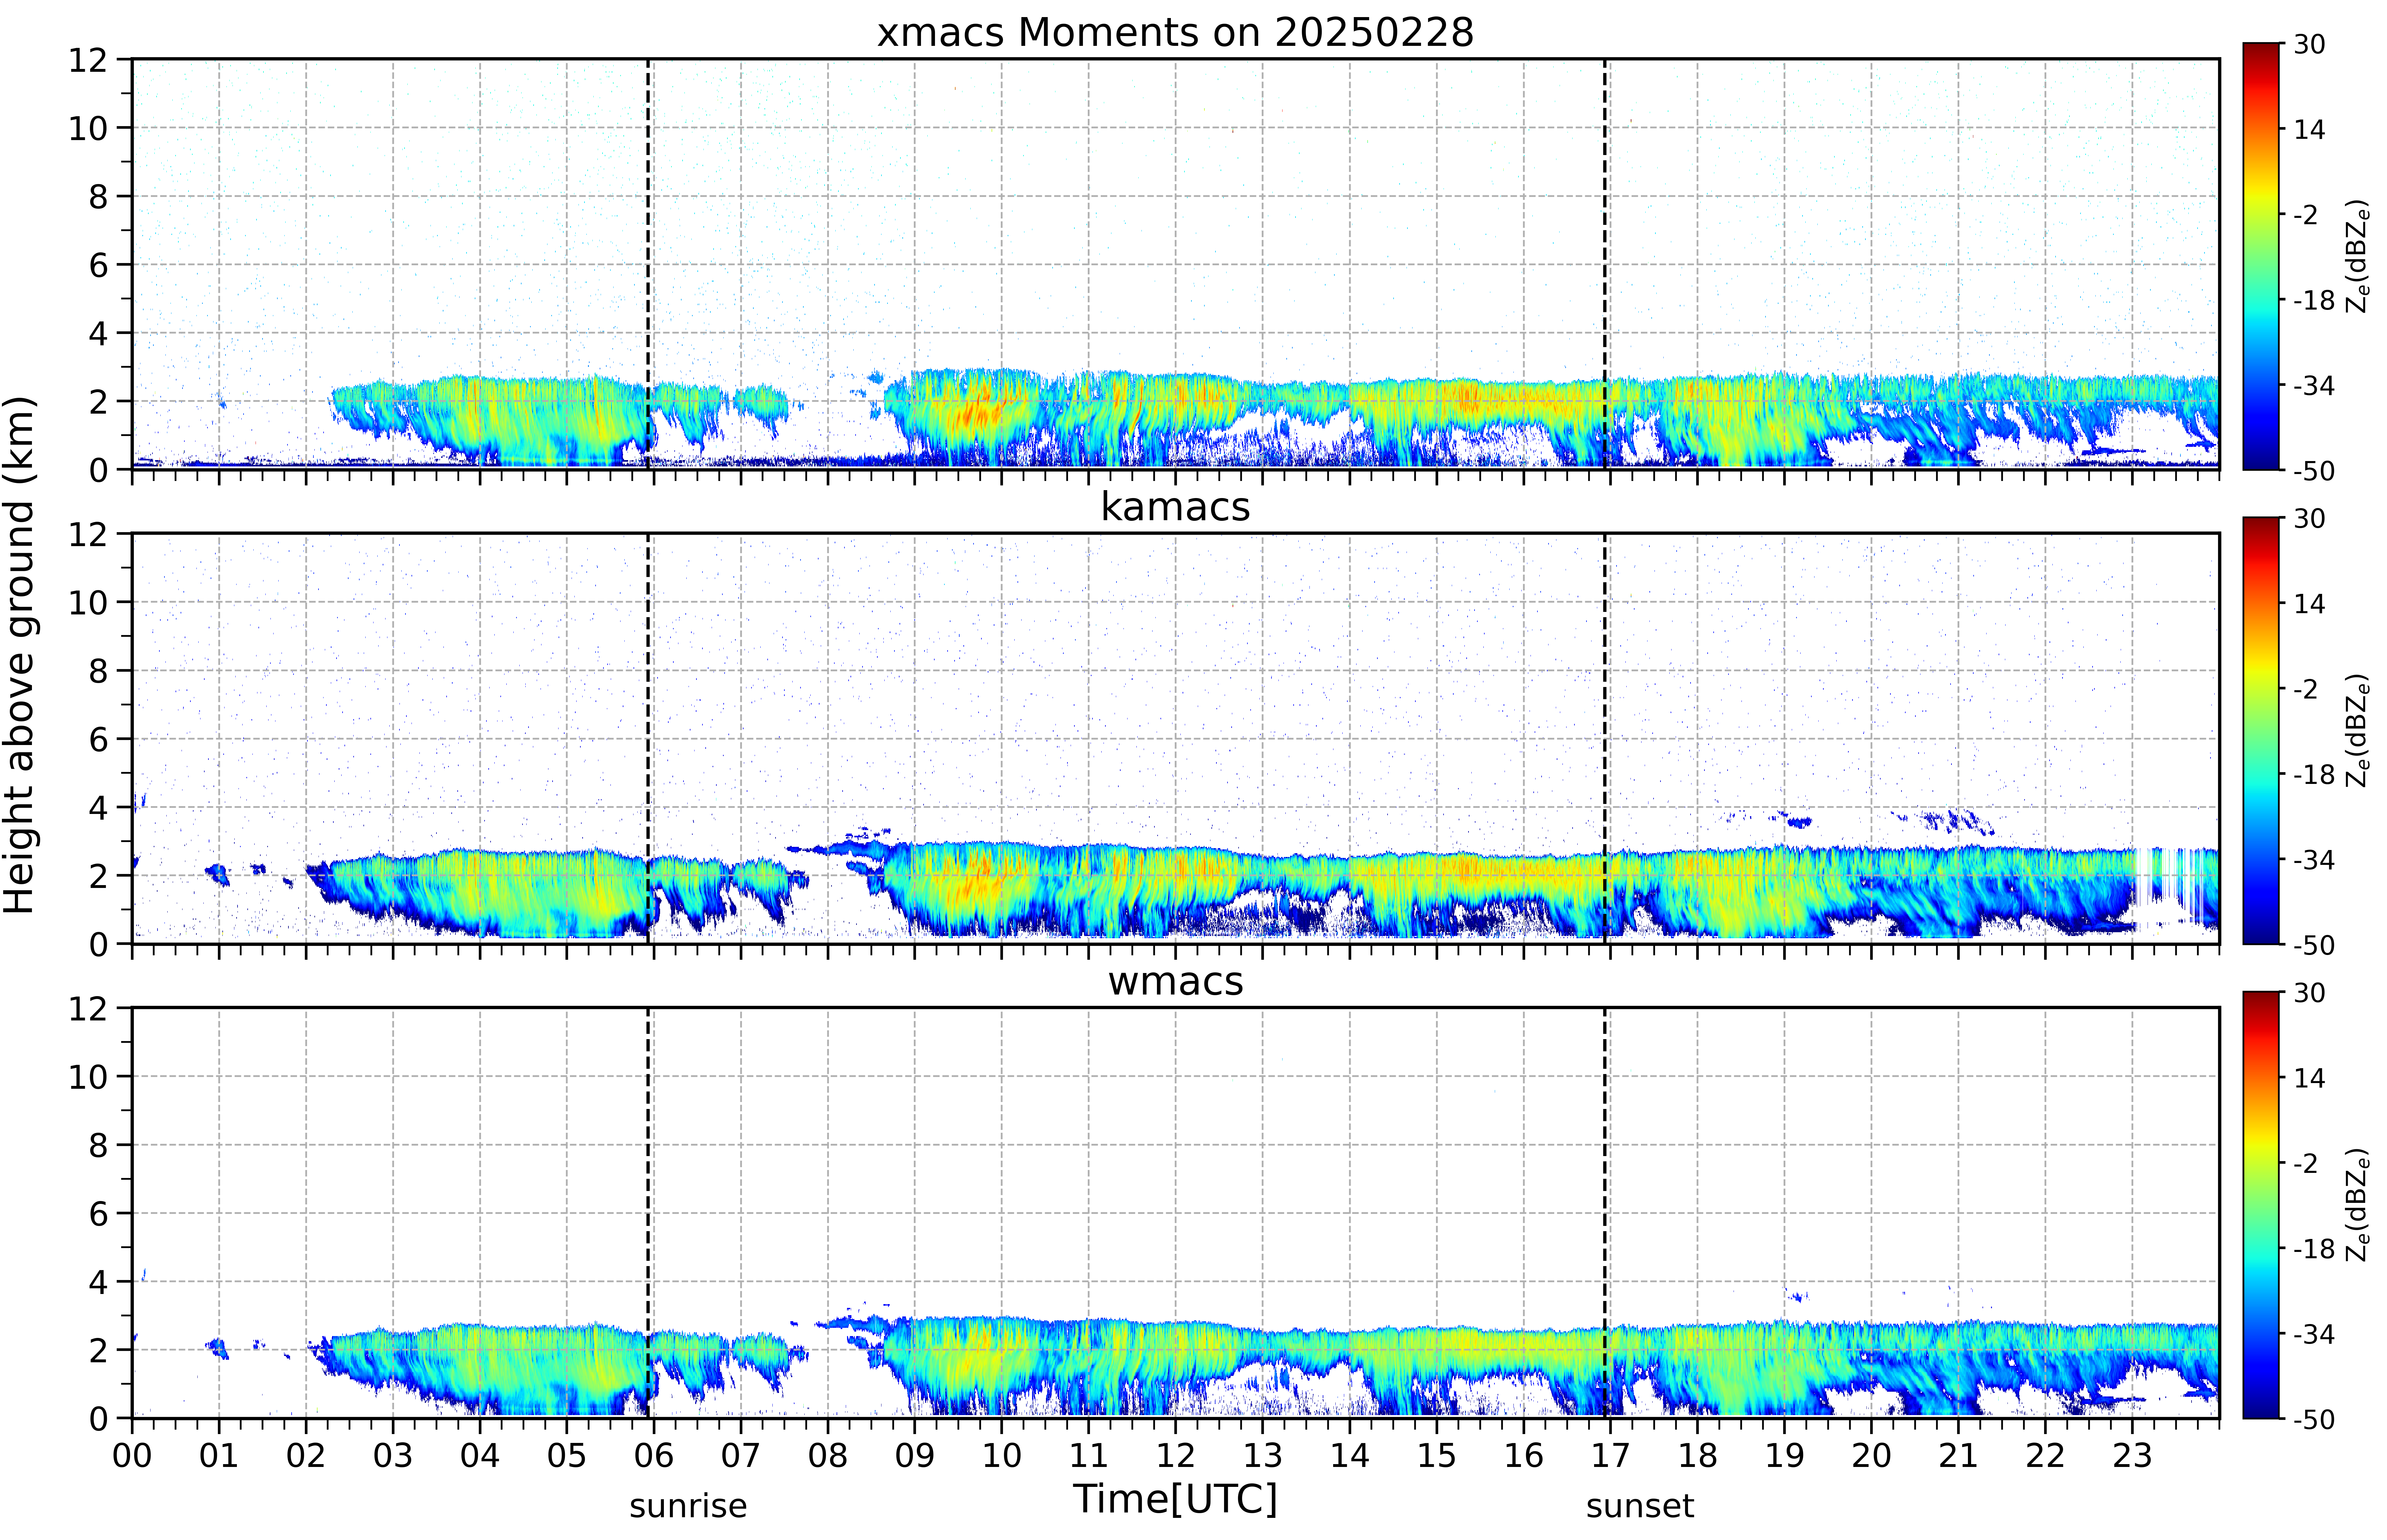Click the '21' hour tick label
The height and width of the screenshot is (1540, 2387).
1958,1456
